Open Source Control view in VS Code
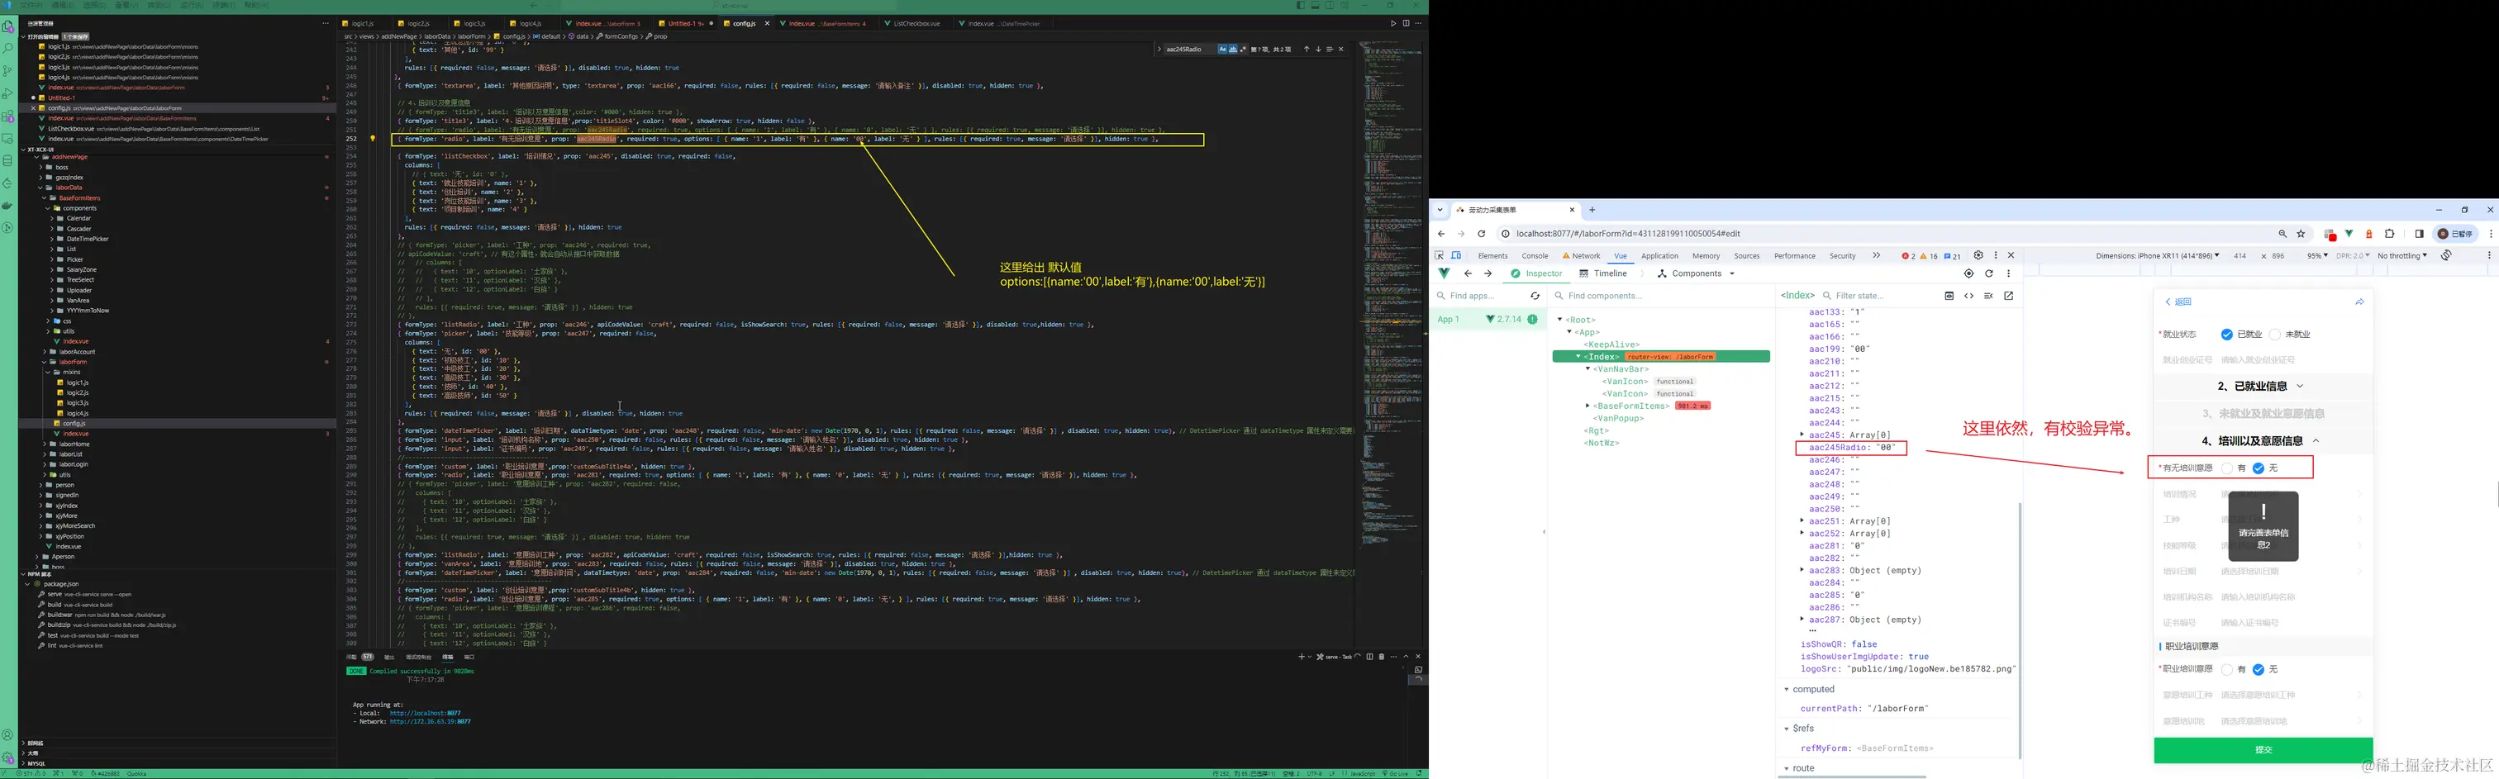This screenshot has height=779, width=2499. point(9,71)
